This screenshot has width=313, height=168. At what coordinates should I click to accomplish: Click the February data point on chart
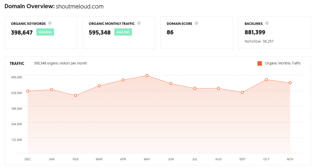point(75,96)
